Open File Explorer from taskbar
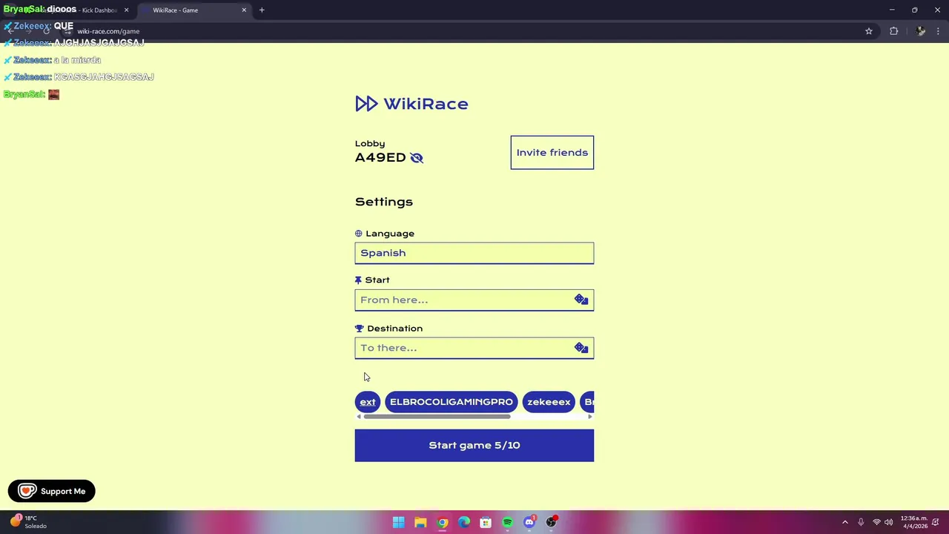Image resolution: width=949 pixels, height=534 pixels. (x=420, y=522)
